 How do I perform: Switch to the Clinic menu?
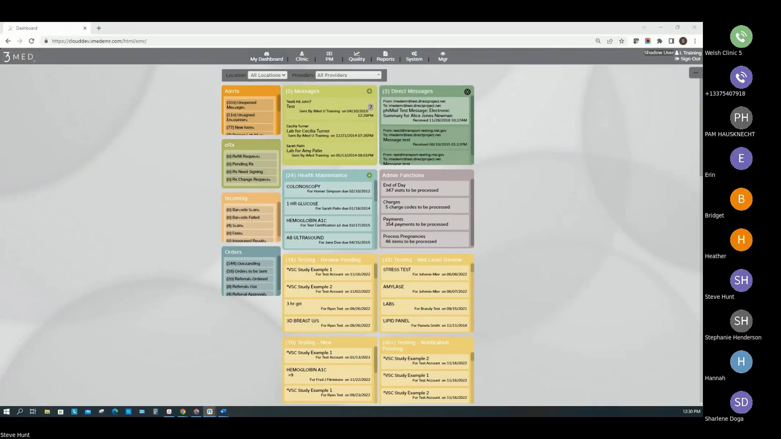pyautogui.click(x=302, y=57)
